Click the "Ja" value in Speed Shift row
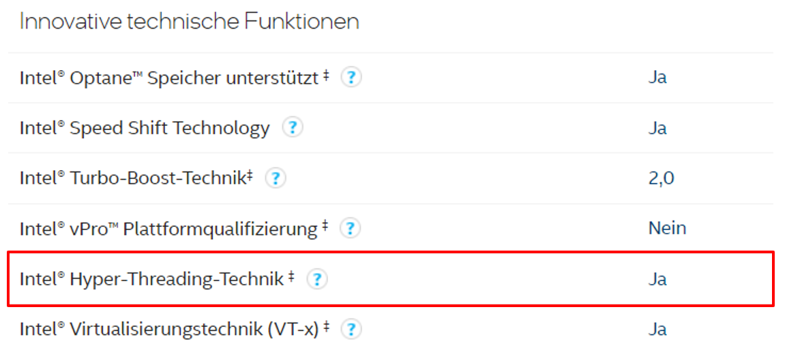This screenshot has width=787, height=350. click(657, 128)
